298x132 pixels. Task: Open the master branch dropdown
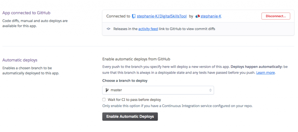point(158,90)
